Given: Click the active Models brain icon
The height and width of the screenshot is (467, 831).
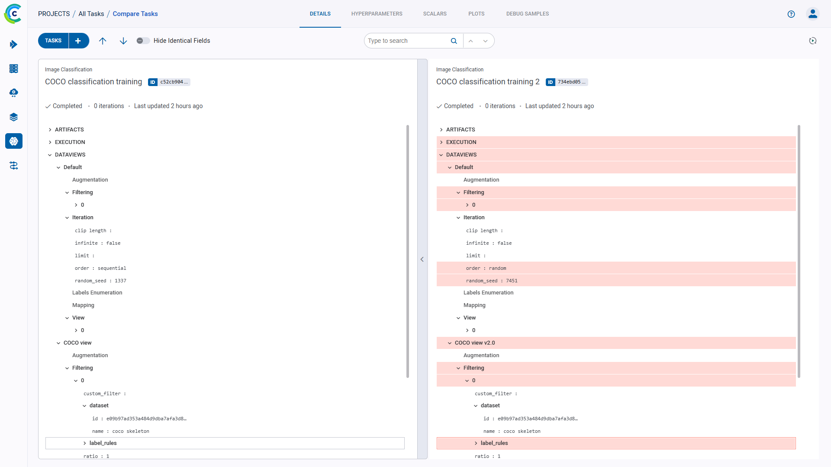Looking at the screenshot, I should [13, 141].
